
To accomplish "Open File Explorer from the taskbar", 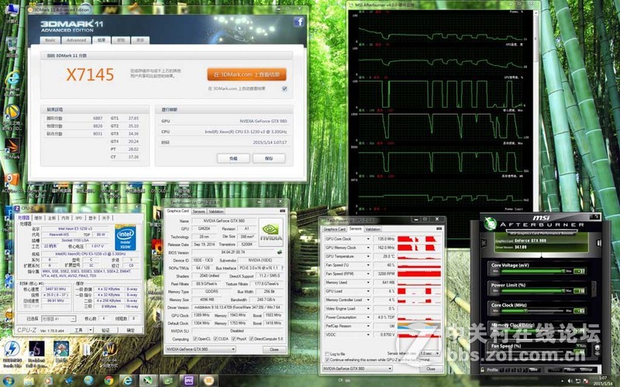I will click(29, 381).
